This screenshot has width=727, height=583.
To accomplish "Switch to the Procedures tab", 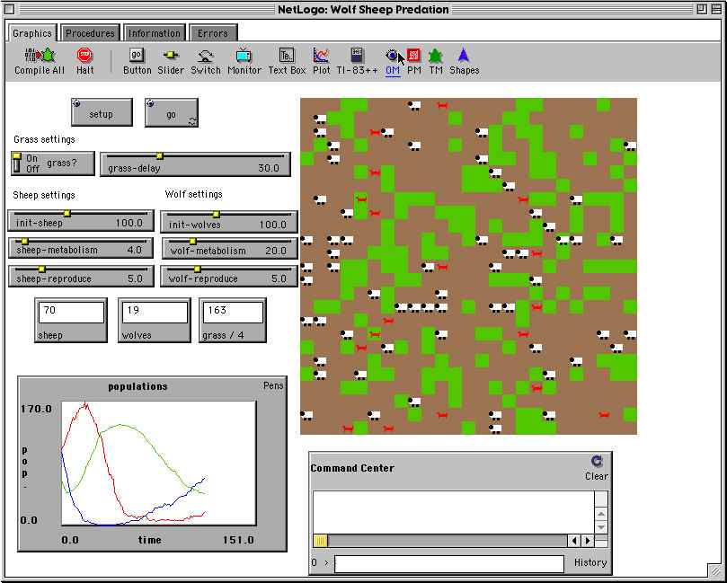I will (x=90, y=33).
